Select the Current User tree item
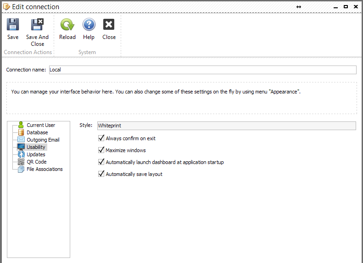 [41, 125]
